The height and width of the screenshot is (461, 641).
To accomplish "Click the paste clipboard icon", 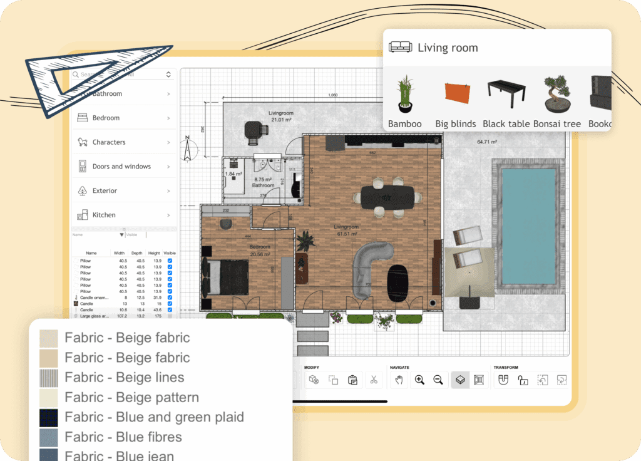I will 352,380.
